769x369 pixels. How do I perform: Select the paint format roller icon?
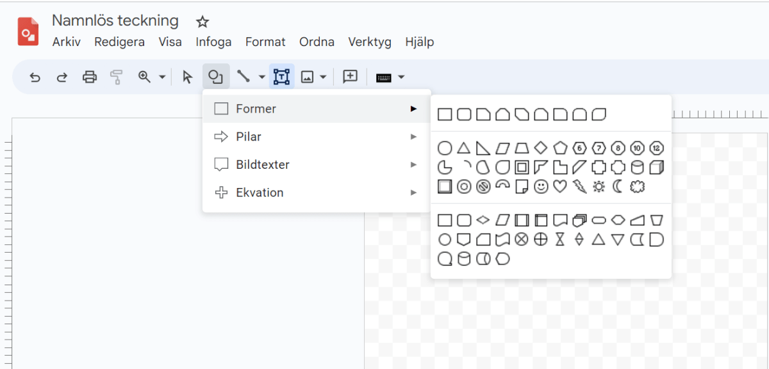[116, 77]
